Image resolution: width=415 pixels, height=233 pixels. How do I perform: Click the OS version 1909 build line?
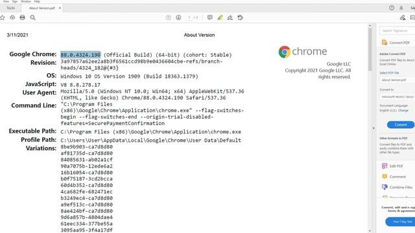tap(130, 76)
